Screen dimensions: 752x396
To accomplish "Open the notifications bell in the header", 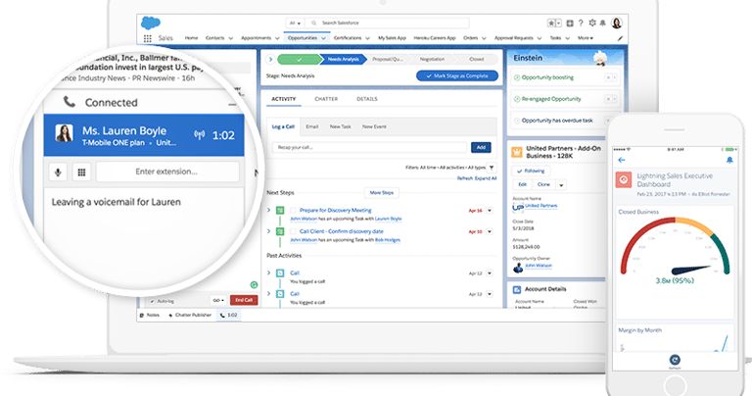I will point(603,24).
